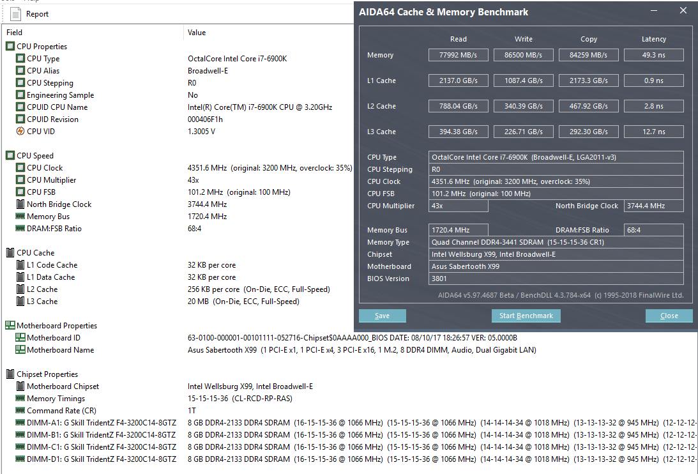This screenshot has height=474, width=698.
Task: Select the DIMM-B1 G Skill TridentZ row label
Action: coord(102,435)
